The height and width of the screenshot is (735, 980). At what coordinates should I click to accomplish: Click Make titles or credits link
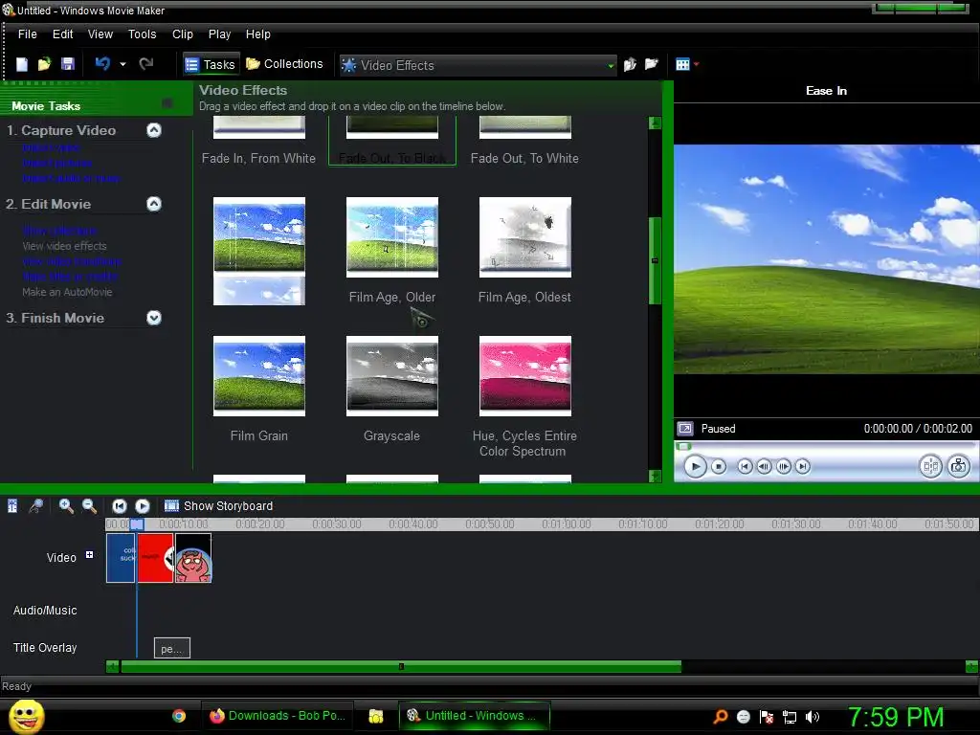(70, 277)
